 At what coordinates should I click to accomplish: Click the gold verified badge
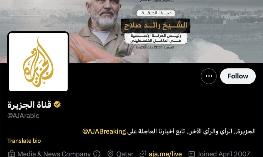(x=57, y=105)
